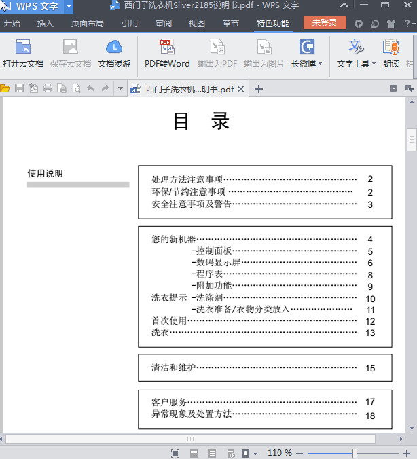Click the 未登录 login button
This screenshot has height=459, width=417.
tap(325, 23)
